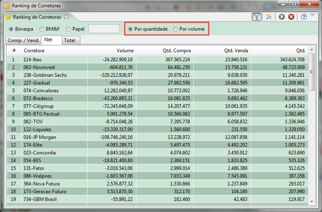The height and width of the screenshot is (212, 322).
Task: Select row 227-Gradual
Action: click(x=157, y=83)
